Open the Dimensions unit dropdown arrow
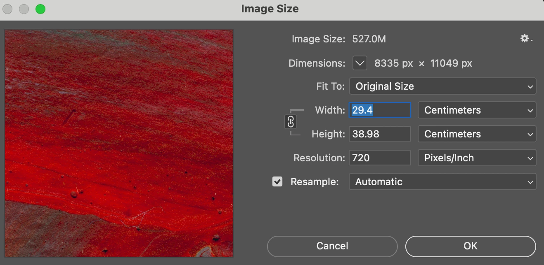 (x=360, y=63)
